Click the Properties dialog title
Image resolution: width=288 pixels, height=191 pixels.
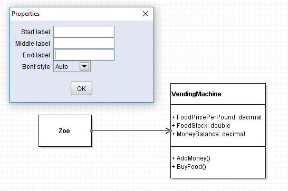tap(25, 14)
